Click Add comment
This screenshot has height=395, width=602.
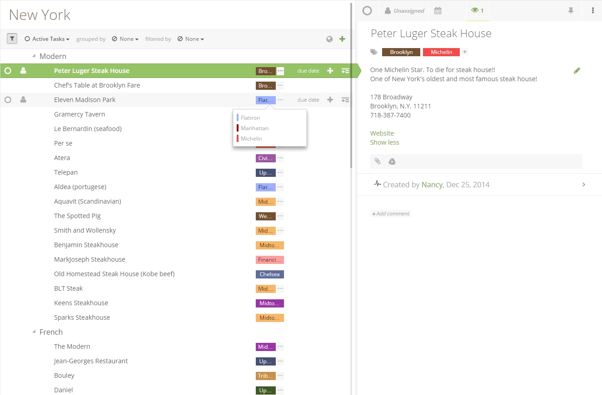click(x=391, y=214)
